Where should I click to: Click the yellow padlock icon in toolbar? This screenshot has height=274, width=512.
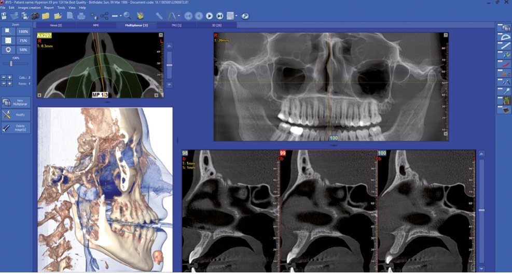[x=140, y=16]
